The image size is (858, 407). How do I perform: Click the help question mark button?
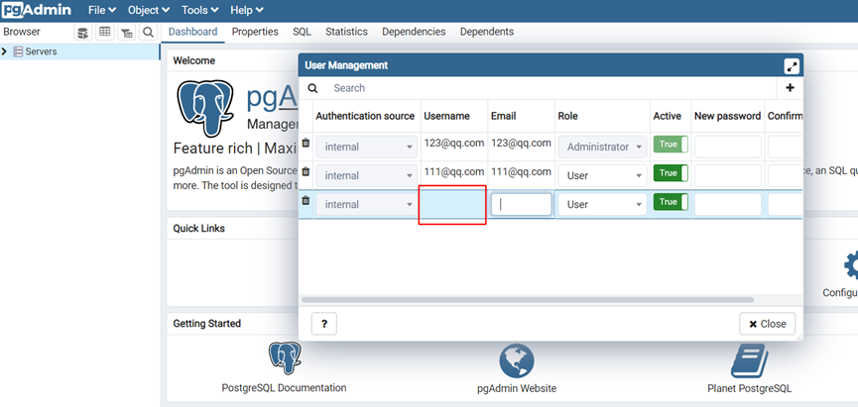pos(324,324)
